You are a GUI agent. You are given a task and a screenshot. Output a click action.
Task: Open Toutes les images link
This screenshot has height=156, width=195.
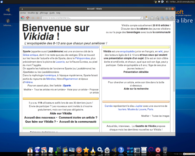[160, 116]
